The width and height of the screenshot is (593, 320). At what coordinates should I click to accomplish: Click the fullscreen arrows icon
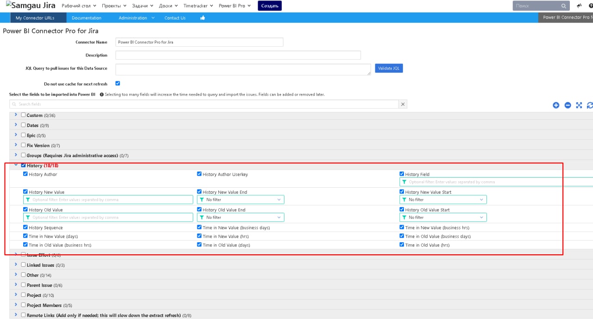click(x=579, y=105)
